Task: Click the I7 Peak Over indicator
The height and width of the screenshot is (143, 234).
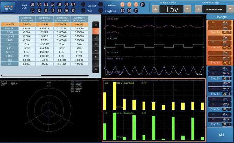Action: coord(73,10)
